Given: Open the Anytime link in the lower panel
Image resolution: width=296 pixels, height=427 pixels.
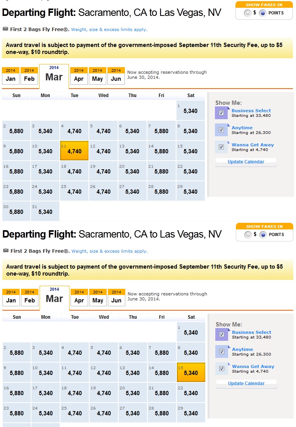Looking at the screenshot, I should [242, 349].
